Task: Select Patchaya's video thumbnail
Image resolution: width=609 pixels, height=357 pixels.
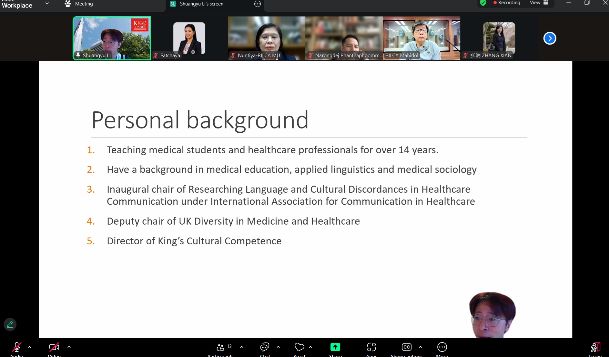Action: tap(189, 38)
